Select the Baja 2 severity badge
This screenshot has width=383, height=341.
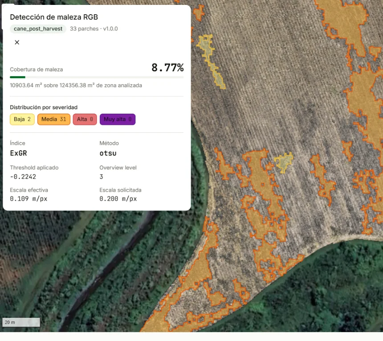coord(22,119)
